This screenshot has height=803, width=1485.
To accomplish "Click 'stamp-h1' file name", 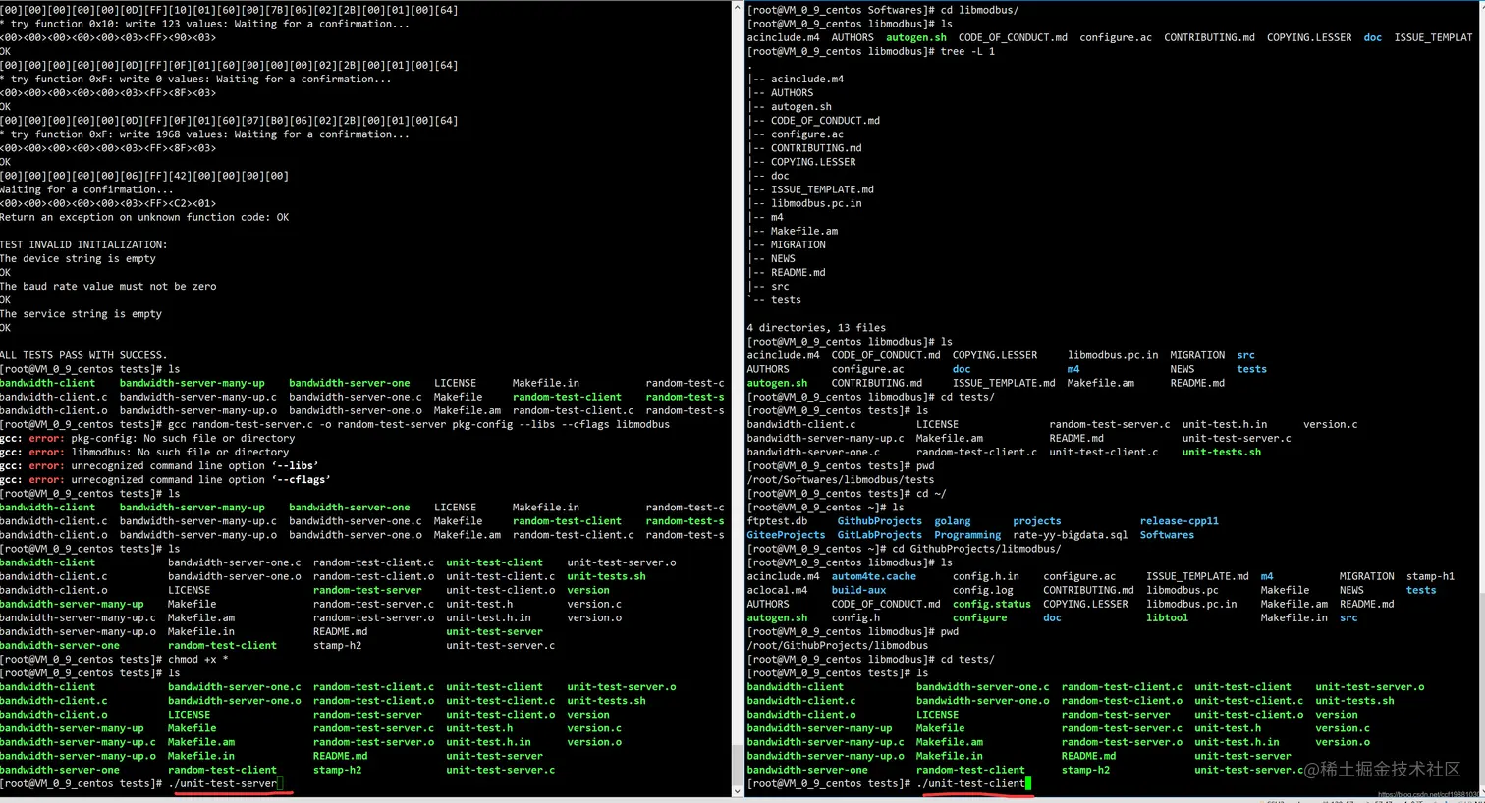I will (1431, 576).
